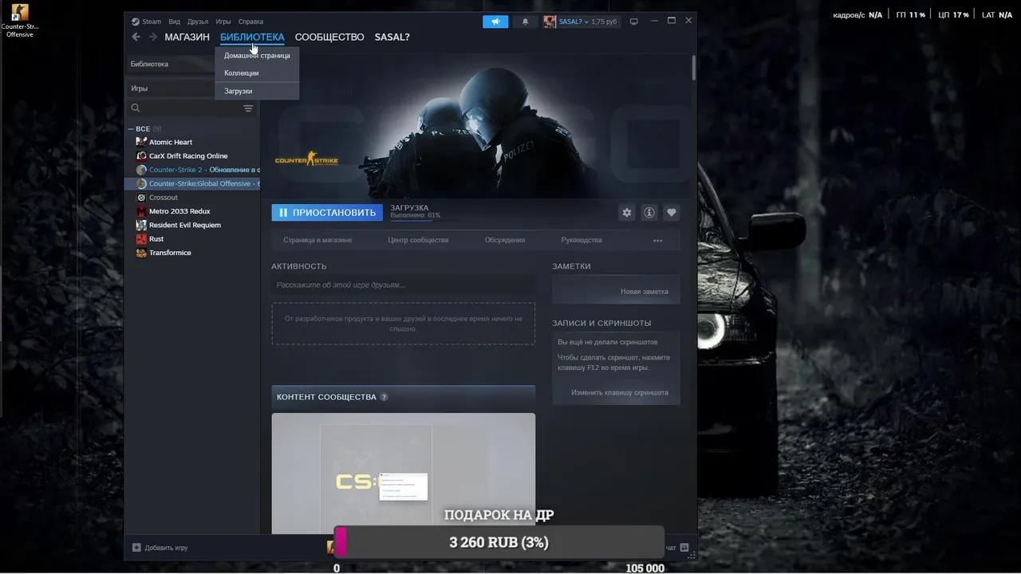Click the activity post text field

(x=403, y=285)
